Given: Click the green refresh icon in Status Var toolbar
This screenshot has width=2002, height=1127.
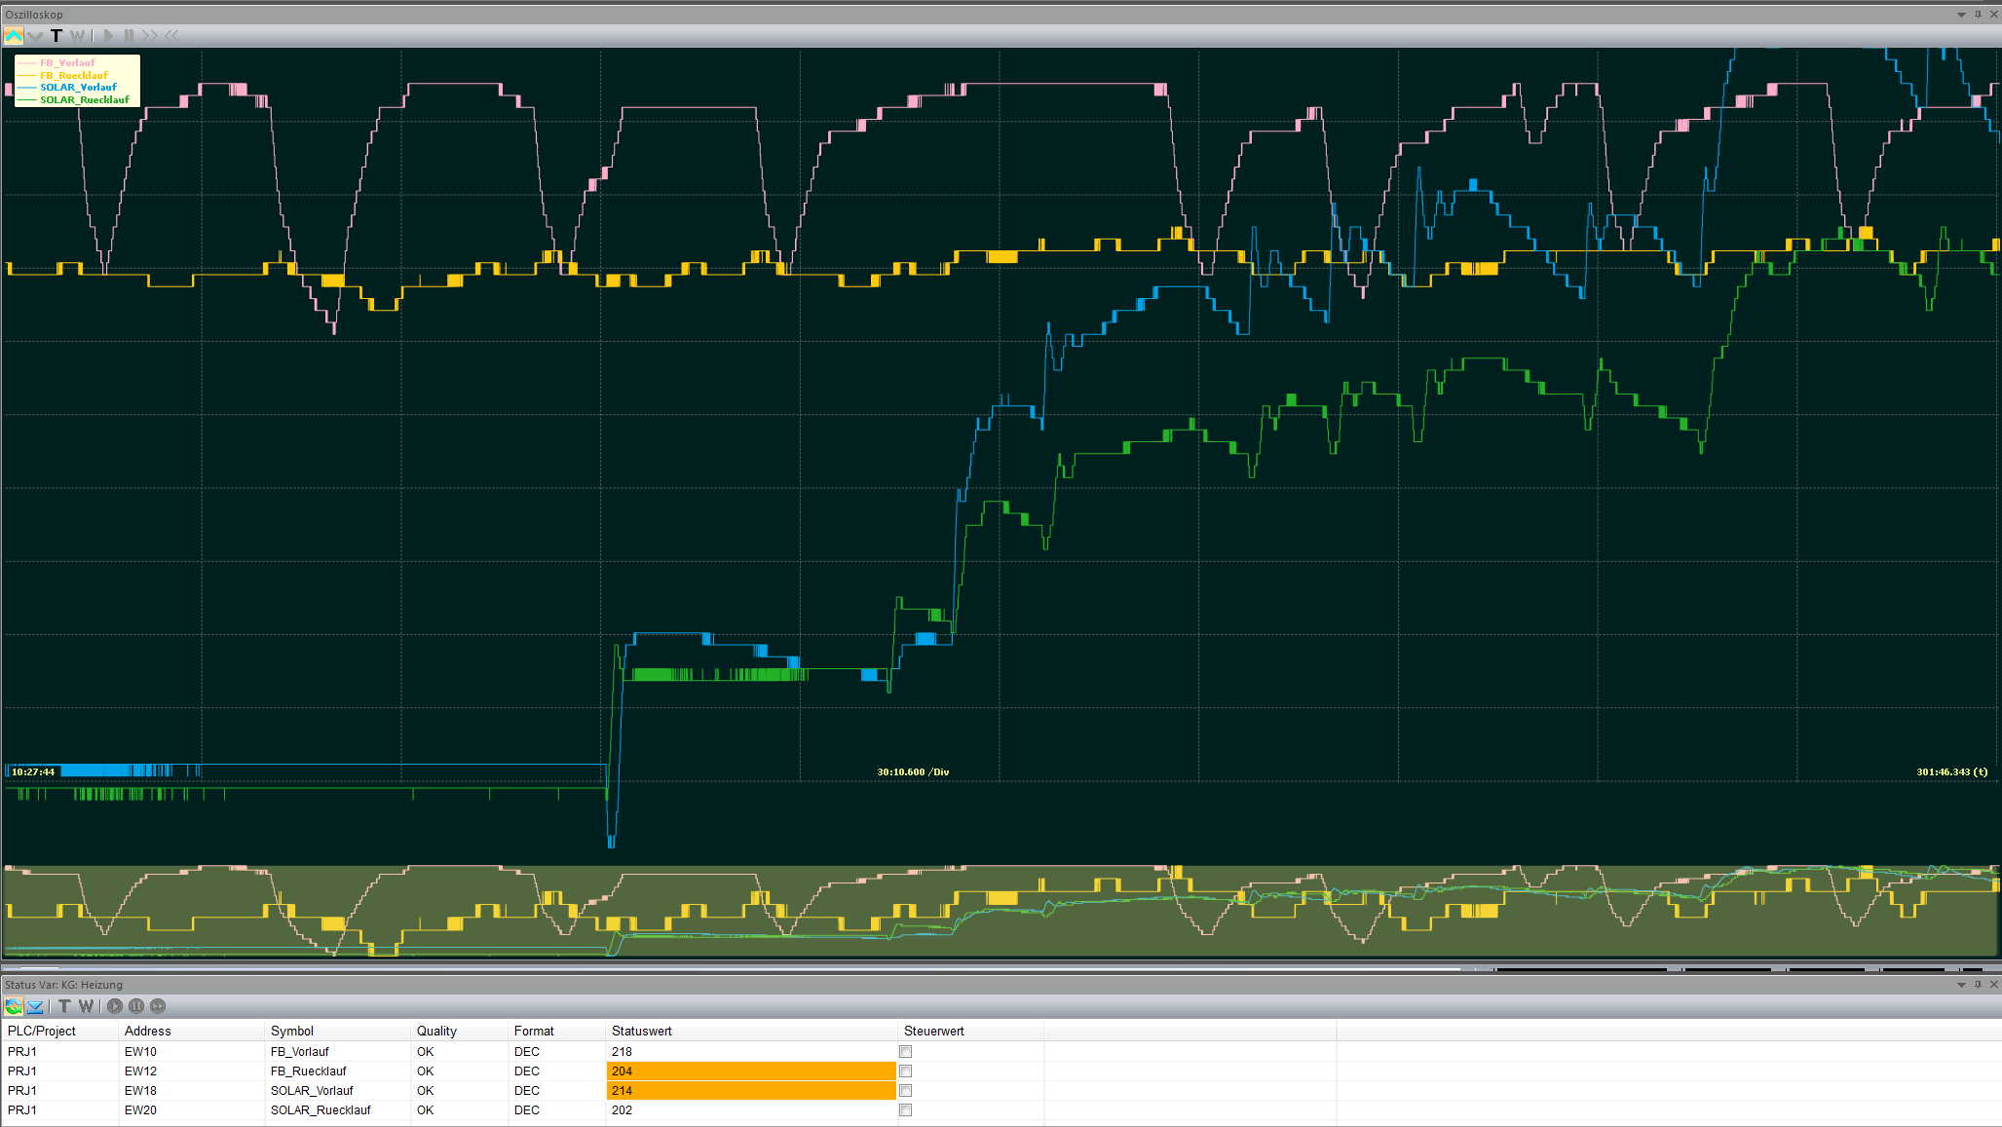Looking at the screenshot, I should [x=14, y=1006].
